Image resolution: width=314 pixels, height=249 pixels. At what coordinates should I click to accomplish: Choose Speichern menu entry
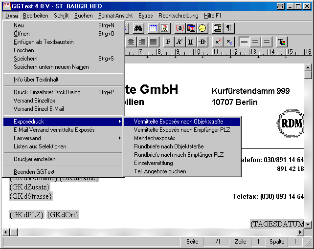tap(64, 59)
